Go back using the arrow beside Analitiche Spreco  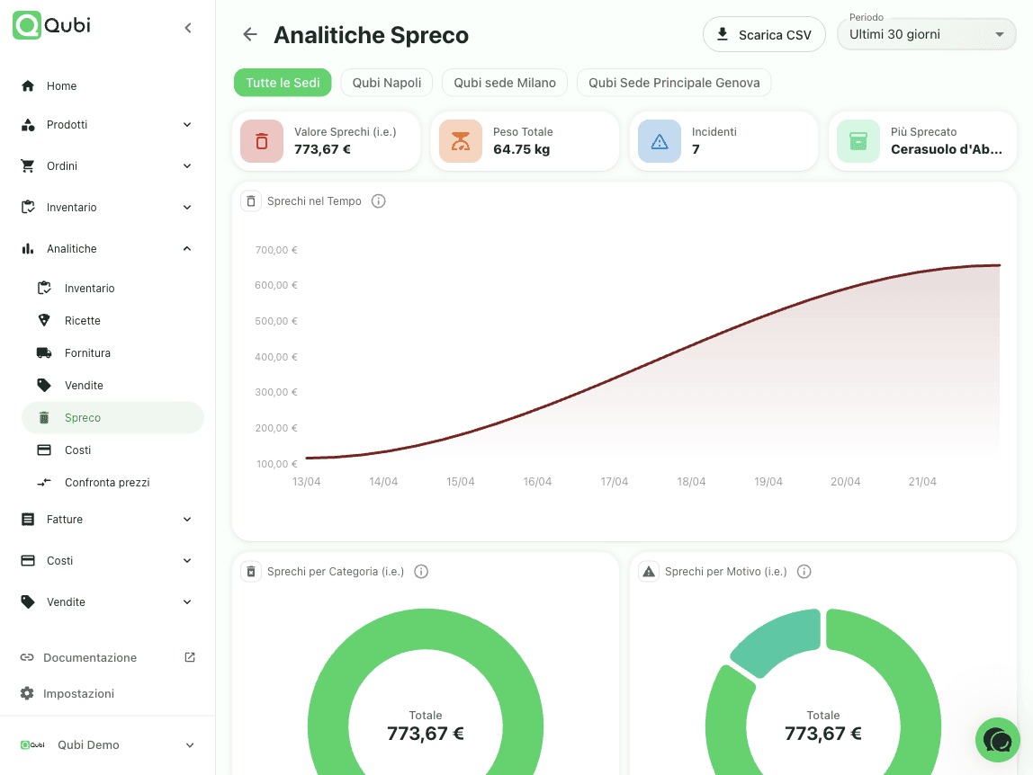pos(250,34)
